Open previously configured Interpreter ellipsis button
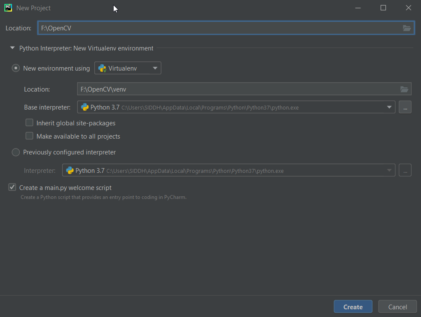 pyautogui.click(x=405, y=170)
